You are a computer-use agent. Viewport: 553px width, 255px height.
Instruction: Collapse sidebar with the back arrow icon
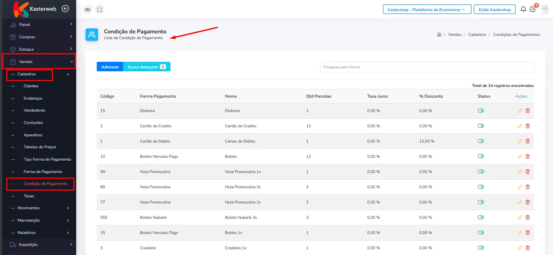[x=65, y=9]
